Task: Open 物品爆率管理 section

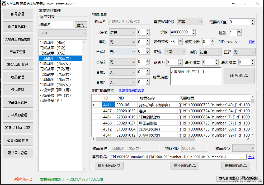Action: [x=18, y=102]
